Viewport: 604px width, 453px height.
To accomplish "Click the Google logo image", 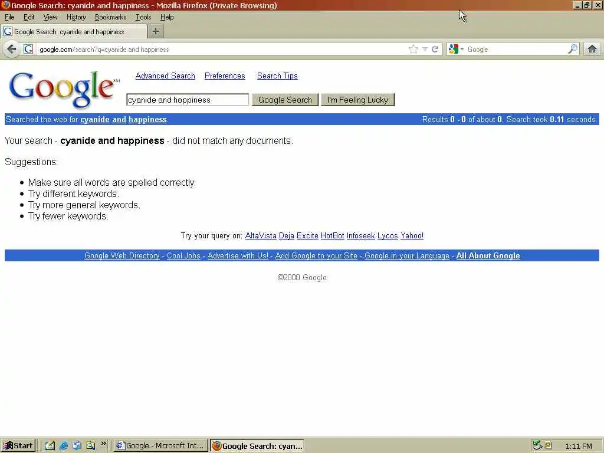I will 64,89.
